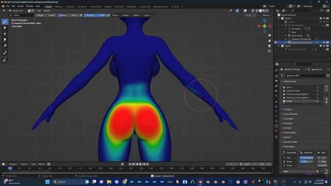The image size is (331, 186).
Task: Toggle the Basic shape key visibility eye
Action: click(x=318, y=172)
